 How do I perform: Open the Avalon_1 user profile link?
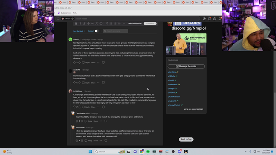pos(77,40)
